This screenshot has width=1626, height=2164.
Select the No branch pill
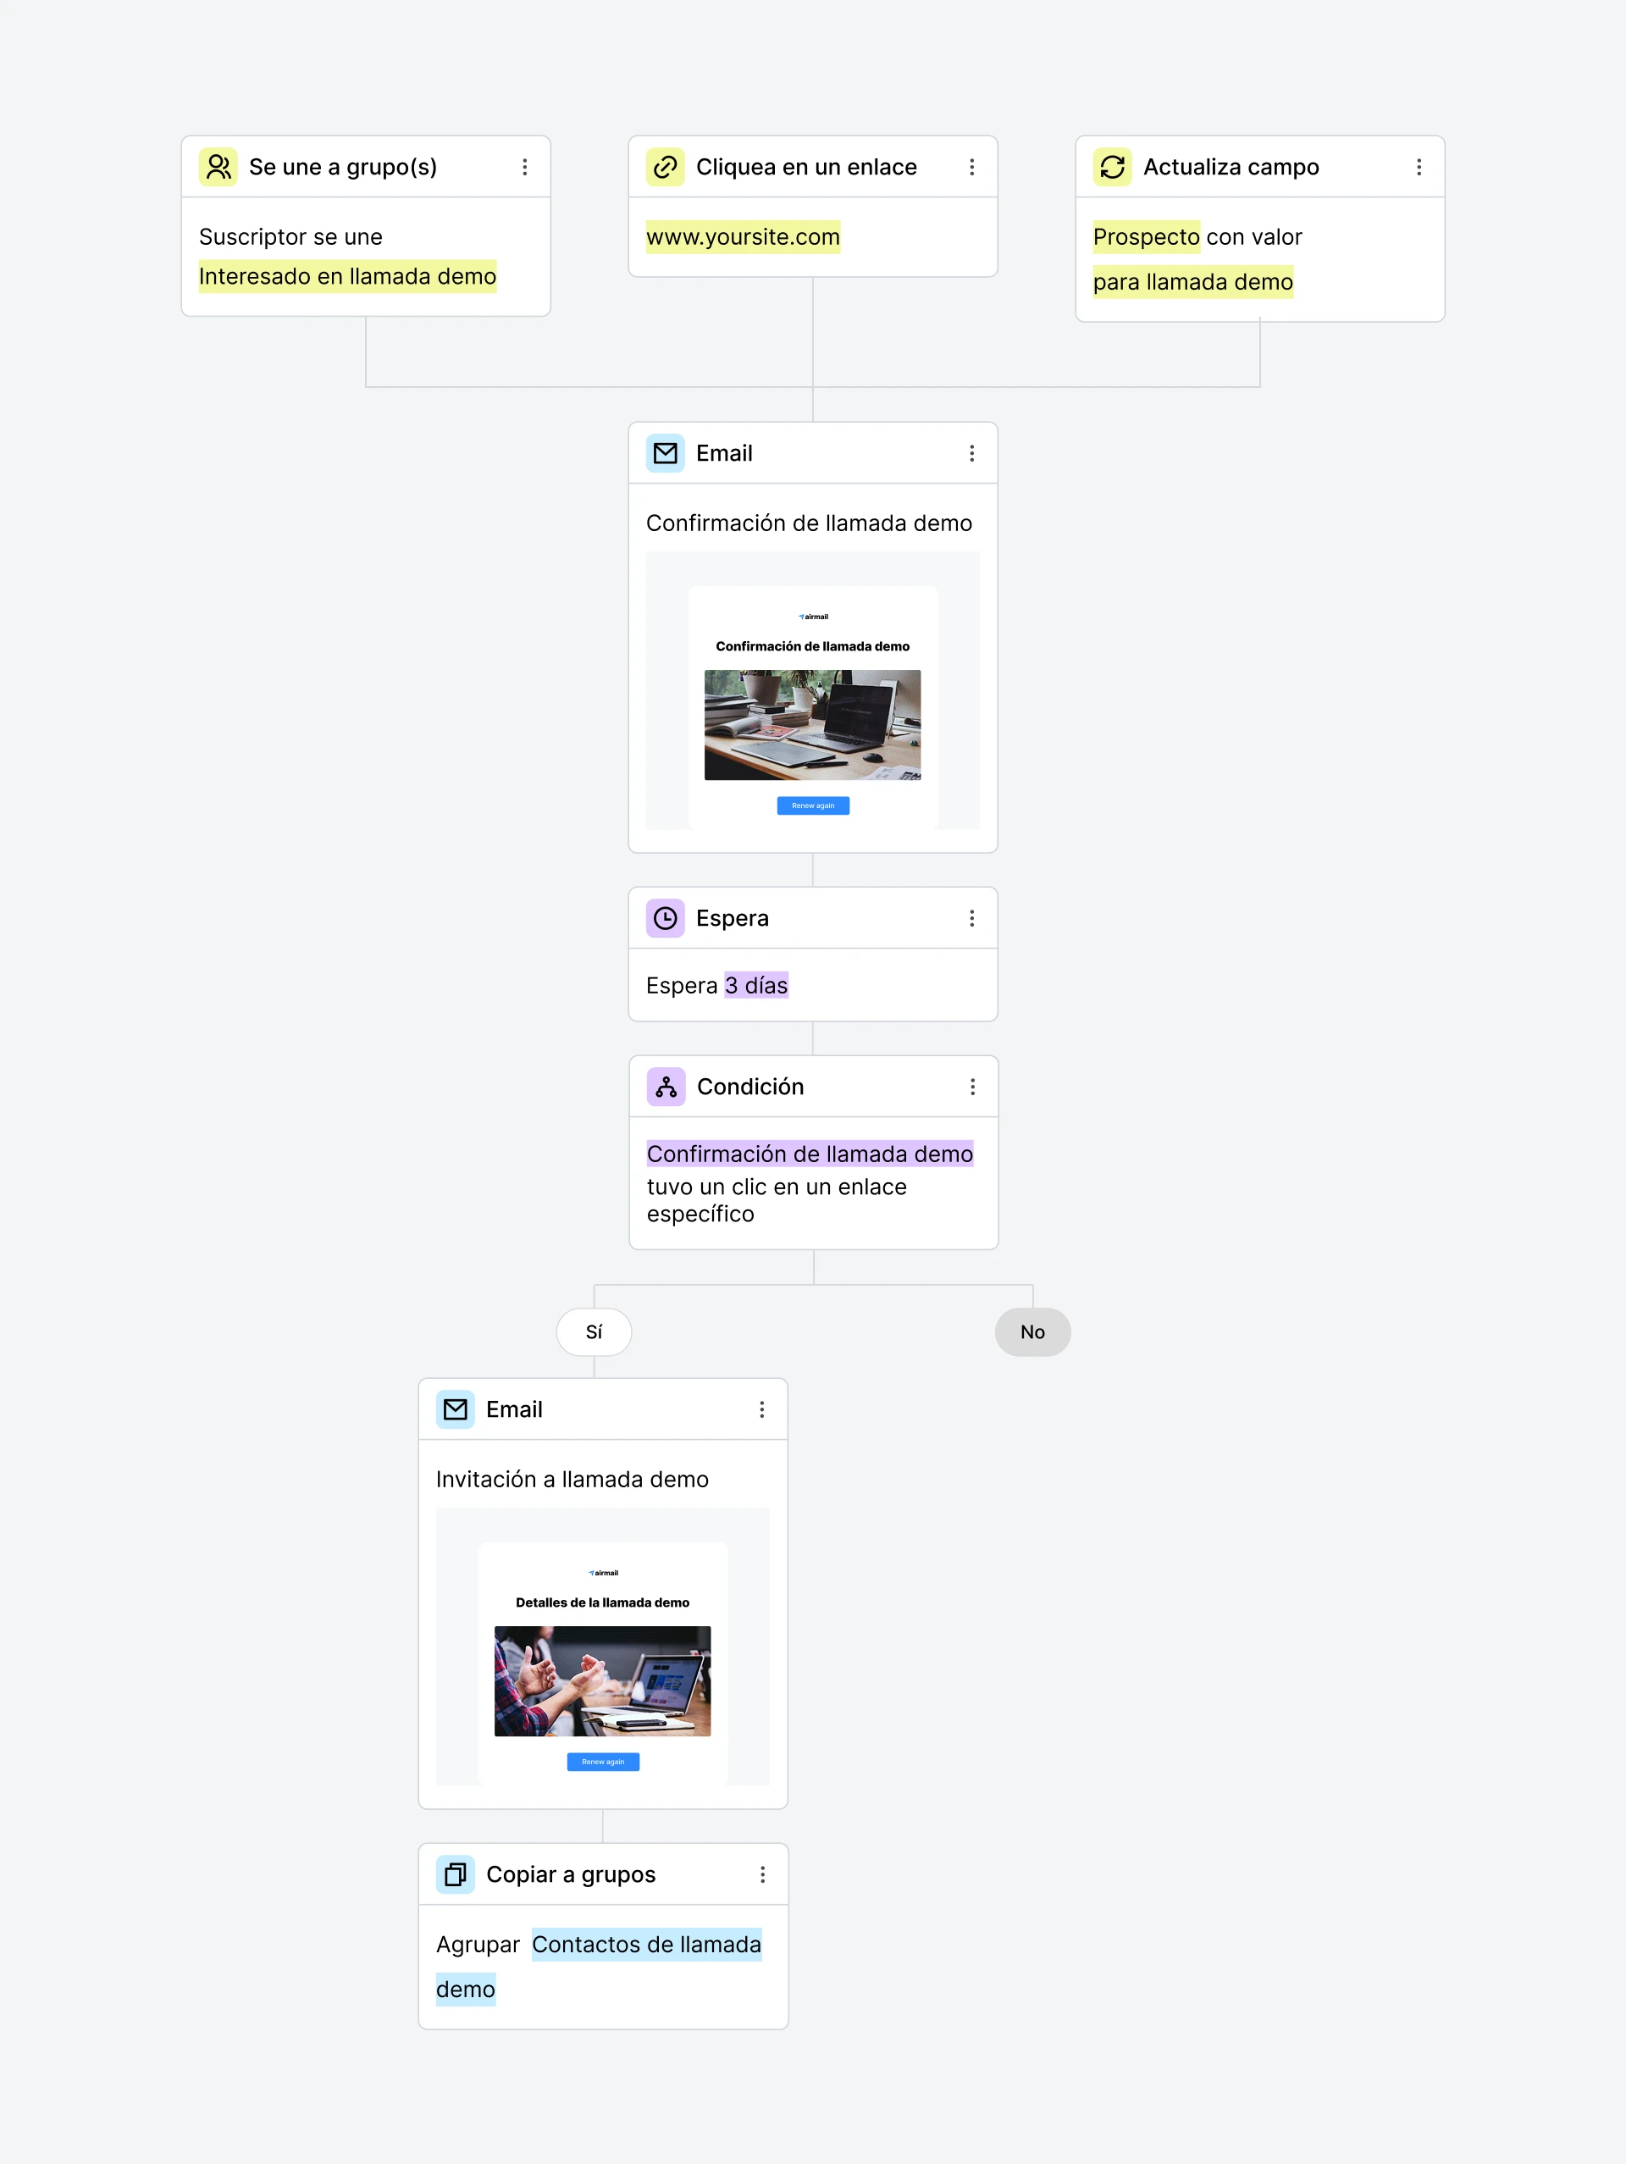[1033, 1331]
